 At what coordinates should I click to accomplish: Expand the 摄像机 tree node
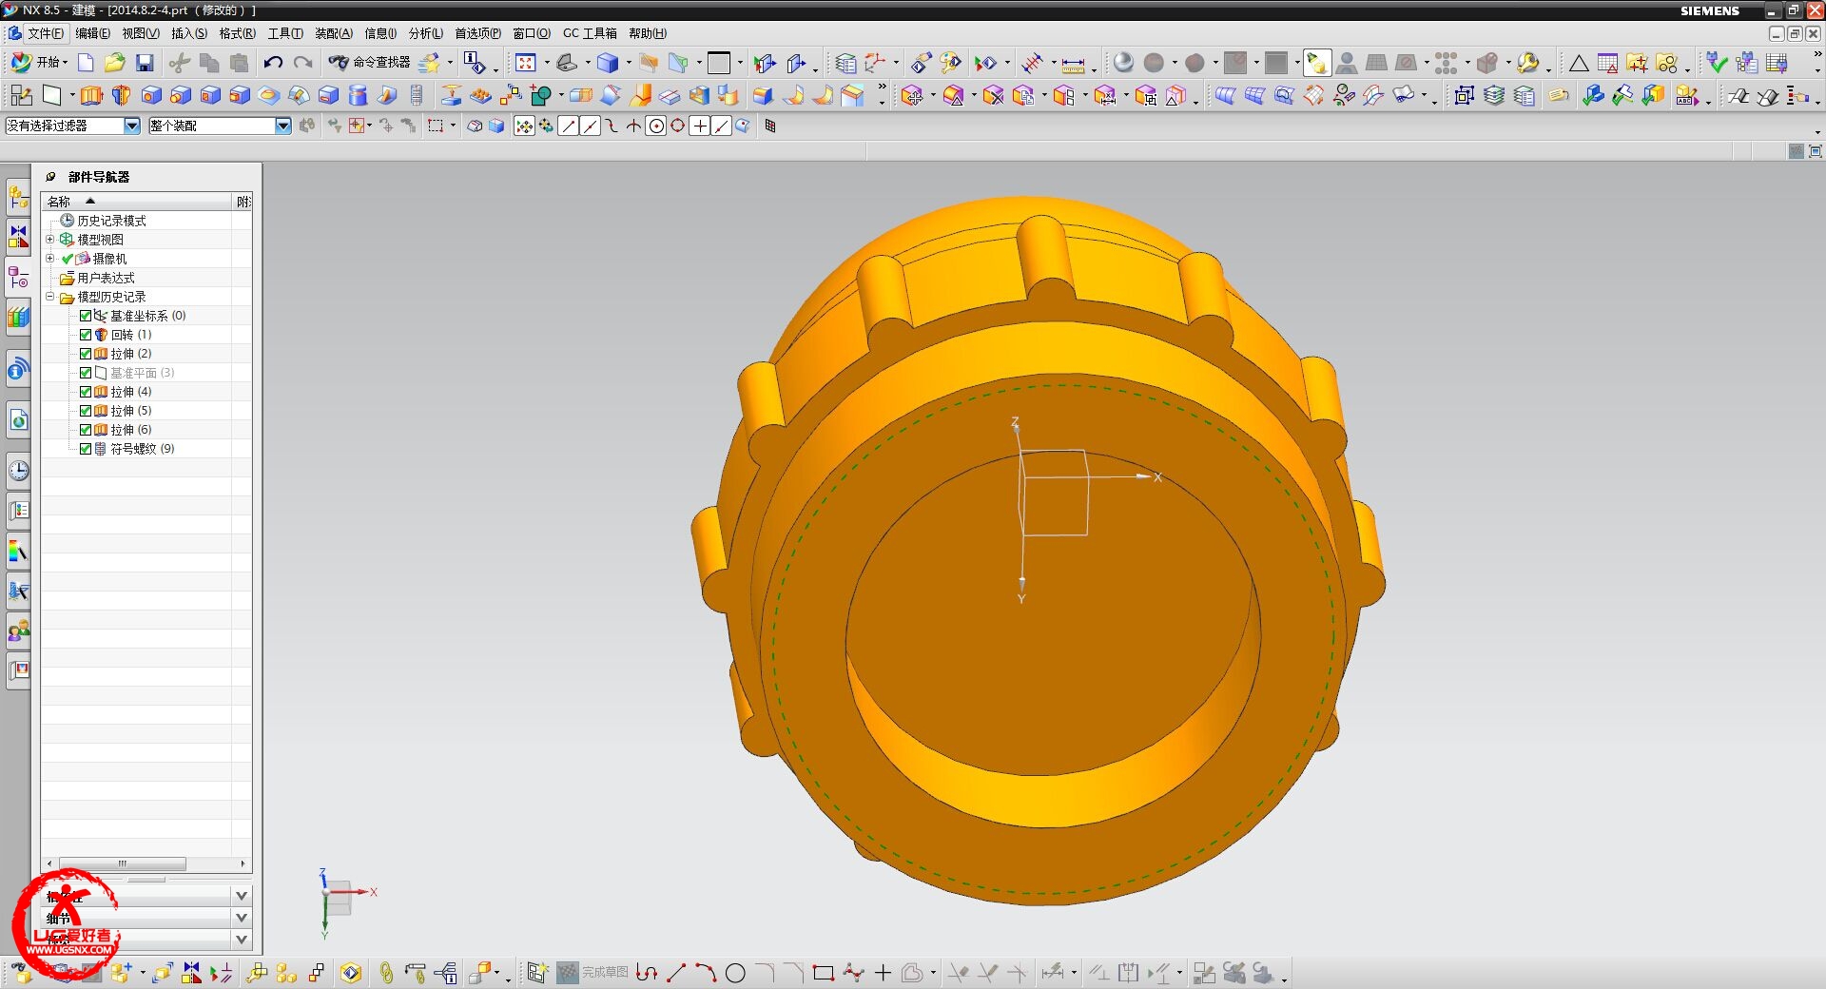tap(50, 259)
